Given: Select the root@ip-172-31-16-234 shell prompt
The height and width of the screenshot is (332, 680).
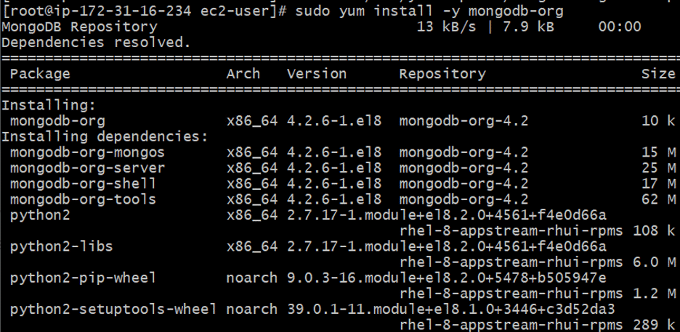Looking at the screenshot, I should pyautogui.click(x=144, y=11).
